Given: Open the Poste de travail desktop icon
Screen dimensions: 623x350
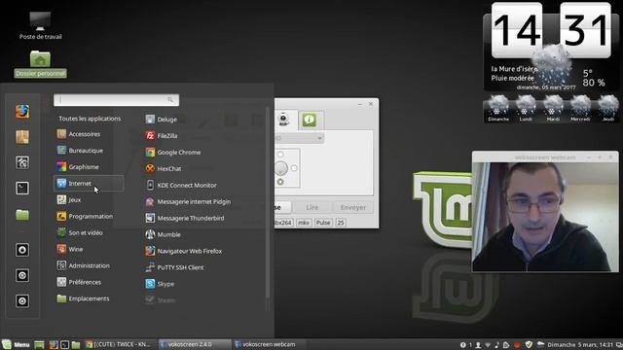Looking at the screenshot, I should (40, 25).
